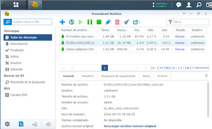The image size is (212, 129).
Task: Open the notifications speech bubble icon
Action: (x=179, y=5)
